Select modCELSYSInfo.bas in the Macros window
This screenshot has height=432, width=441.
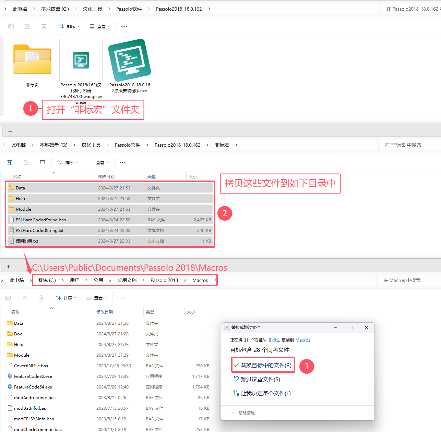(108, 419)
